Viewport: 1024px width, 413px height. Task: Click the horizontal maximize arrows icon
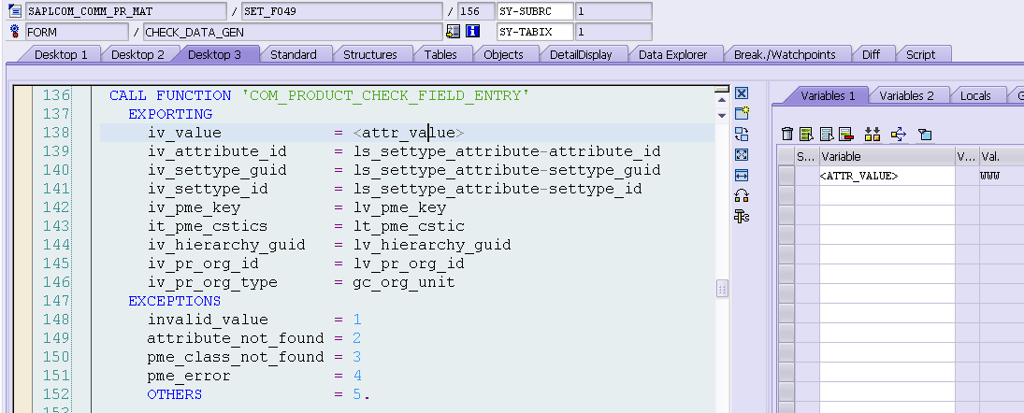pos(742,176)
